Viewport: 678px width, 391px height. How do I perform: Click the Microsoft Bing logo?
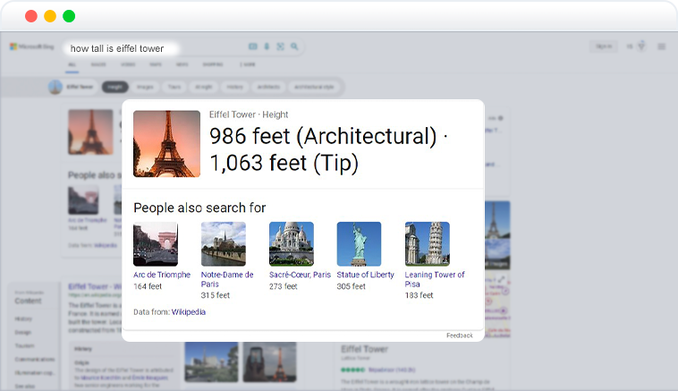point(32,47)
